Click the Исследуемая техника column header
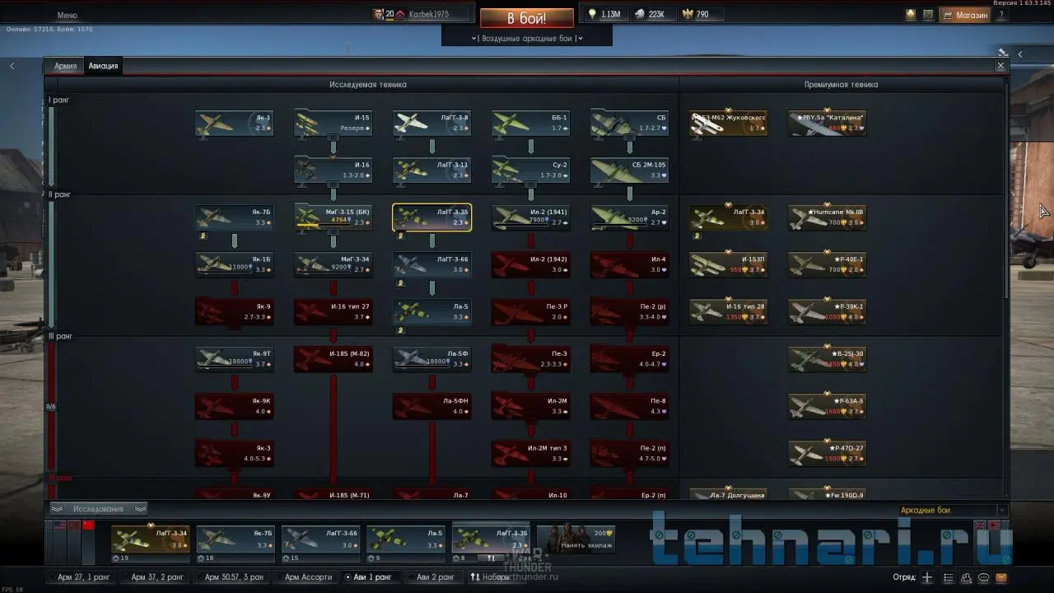The height and width of the screenshot is (593, 1054). tap(368, 84)
